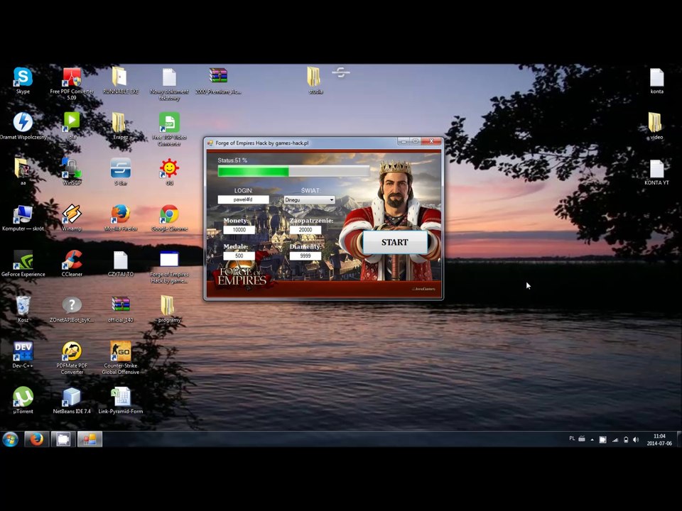This screenshot has height=511, width=682.
Task: Edit the Medale amount field
Action: (239, 256)
